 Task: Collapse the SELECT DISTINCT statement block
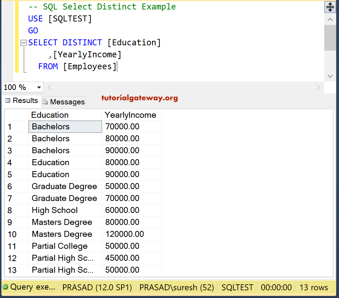coord(23,43)
